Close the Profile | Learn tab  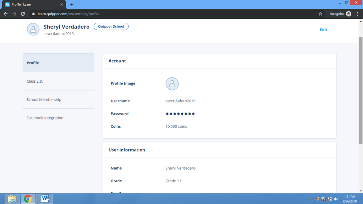(62, 5)
